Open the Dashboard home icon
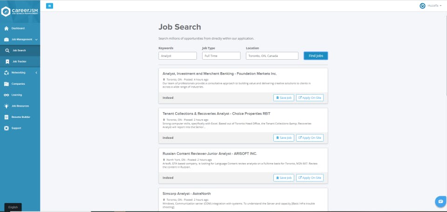Viewport: 447px width, 212px height. coord(6,28)
